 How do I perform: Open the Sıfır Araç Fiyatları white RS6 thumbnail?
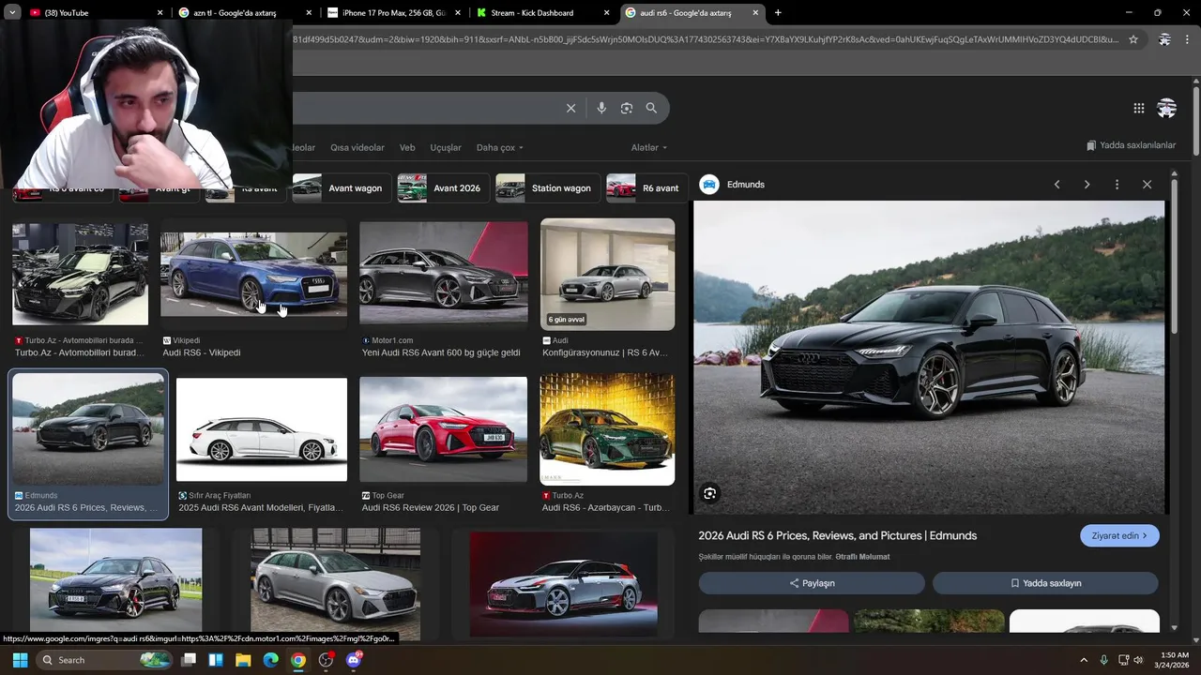tap(262, 429)
